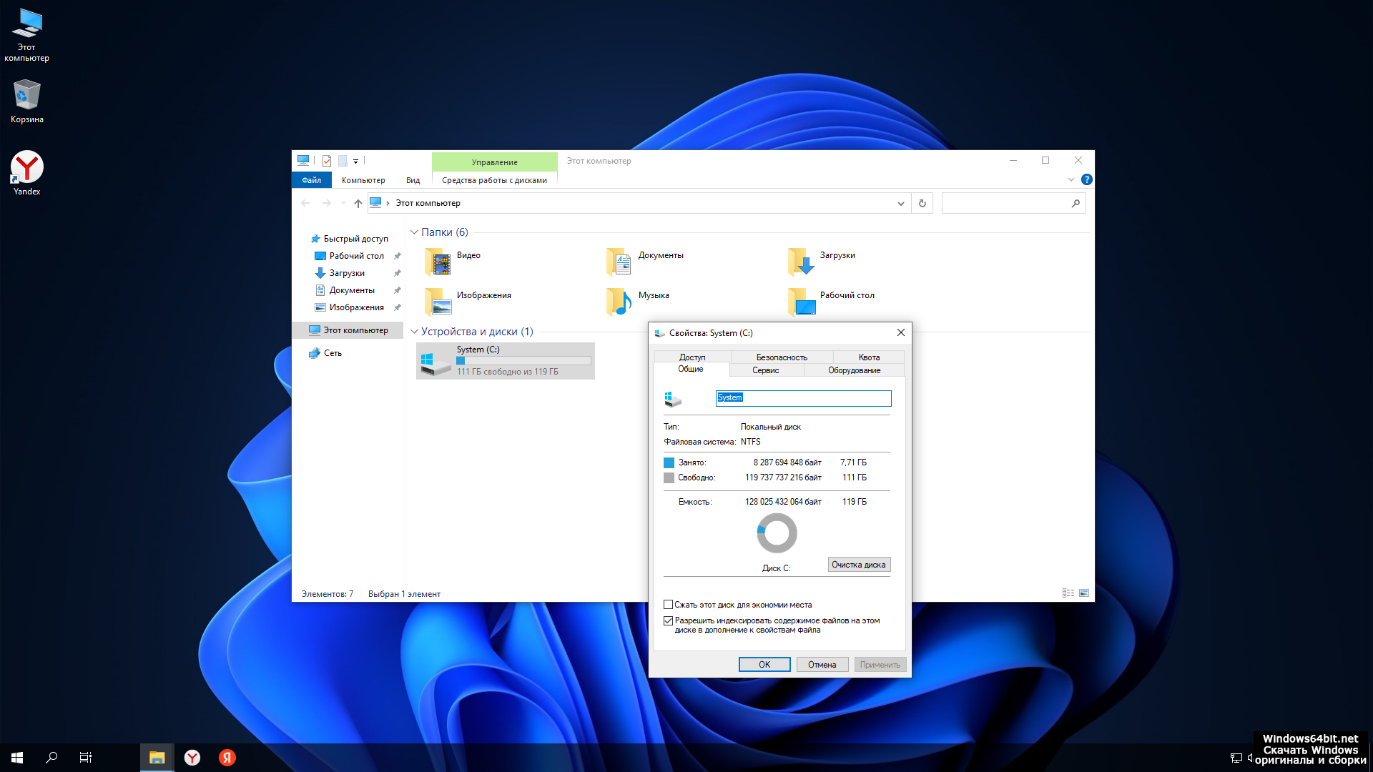
Task: Click the volume label text field
Action: pyautogui.click(x=803, y=398)
